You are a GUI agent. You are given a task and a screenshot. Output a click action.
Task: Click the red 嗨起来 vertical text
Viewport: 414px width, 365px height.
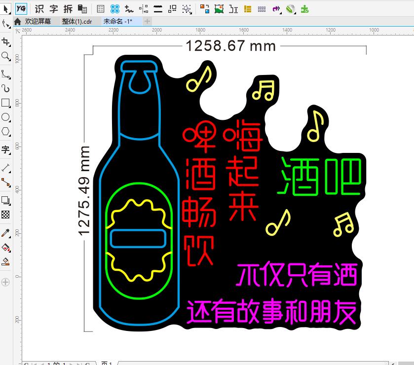pos(242,171)
